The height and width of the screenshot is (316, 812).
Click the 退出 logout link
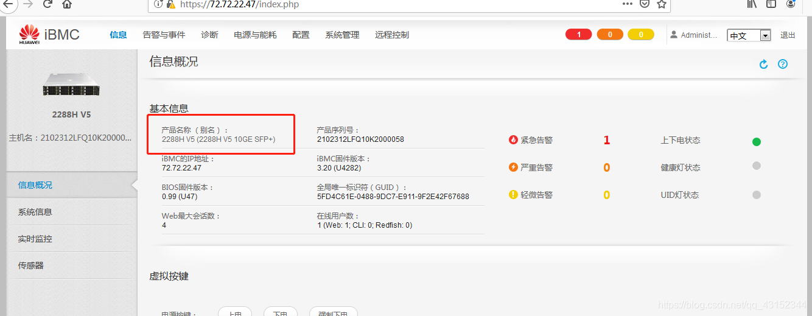(788, 35)
